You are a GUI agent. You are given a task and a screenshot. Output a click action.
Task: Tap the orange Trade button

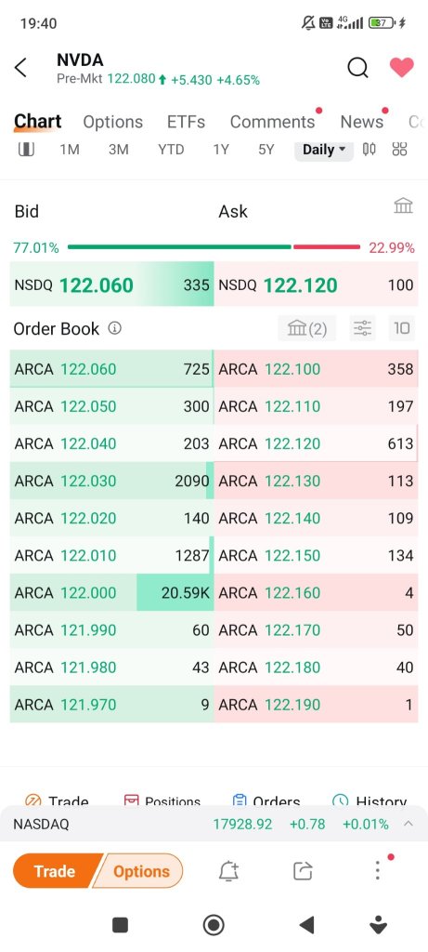coord(55,871)
